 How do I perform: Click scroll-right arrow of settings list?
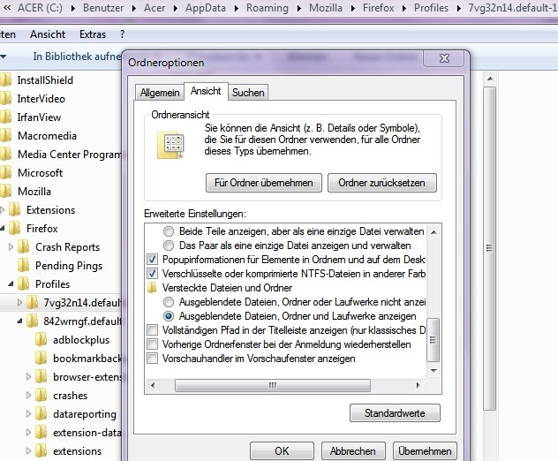pyautogui.click(x=418, y=386)
